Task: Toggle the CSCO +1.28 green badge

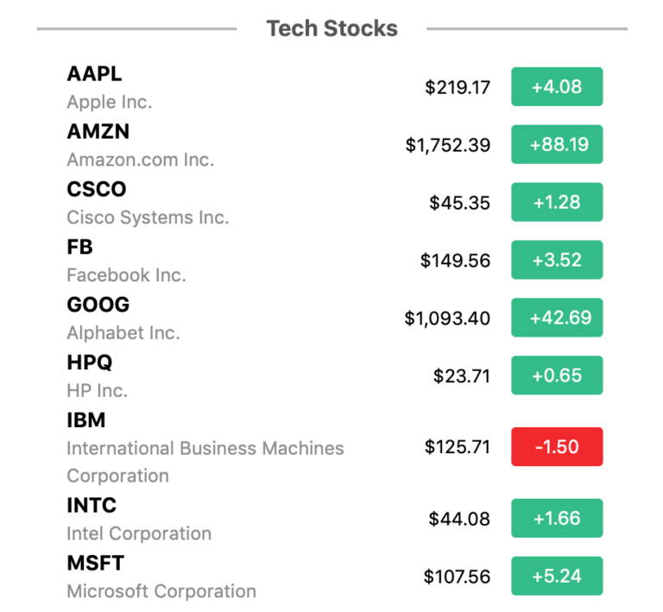Action: pyautogui.click(x=557, y=202)
